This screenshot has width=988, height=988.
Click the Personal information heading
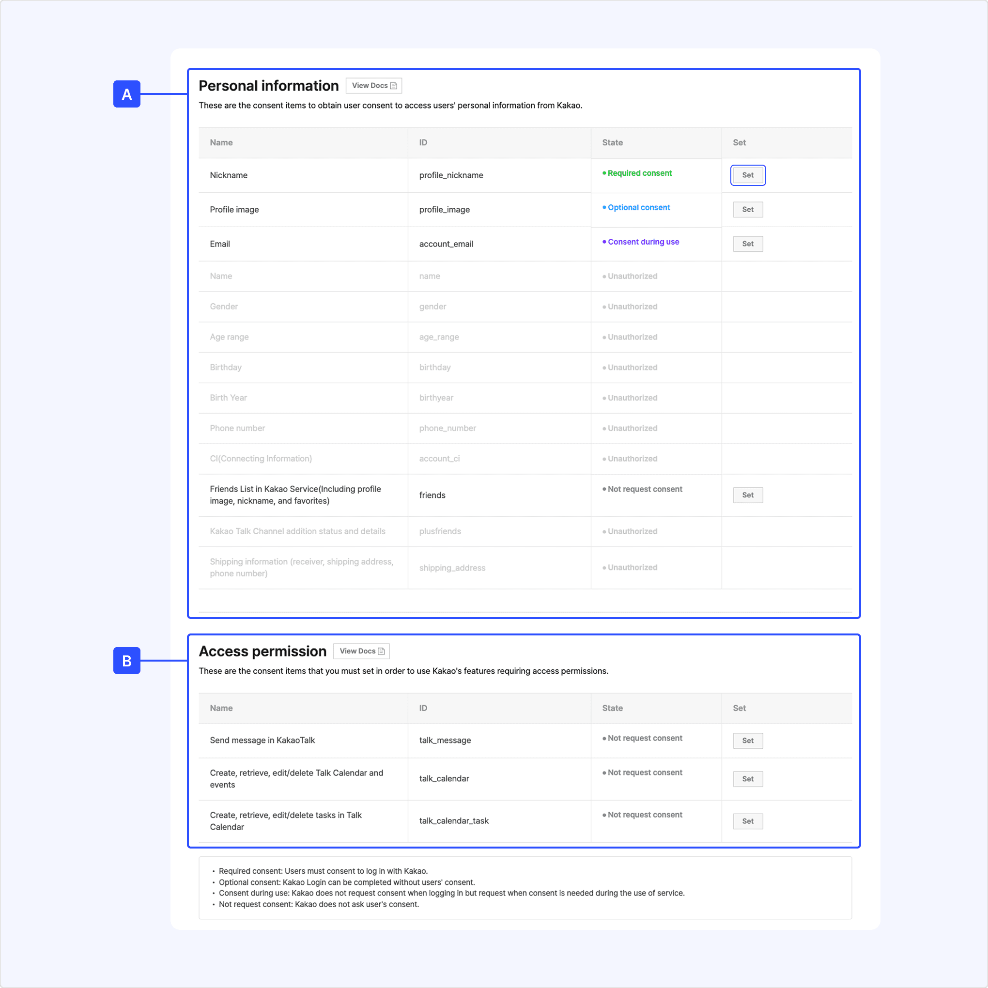(x=268, y=86)
